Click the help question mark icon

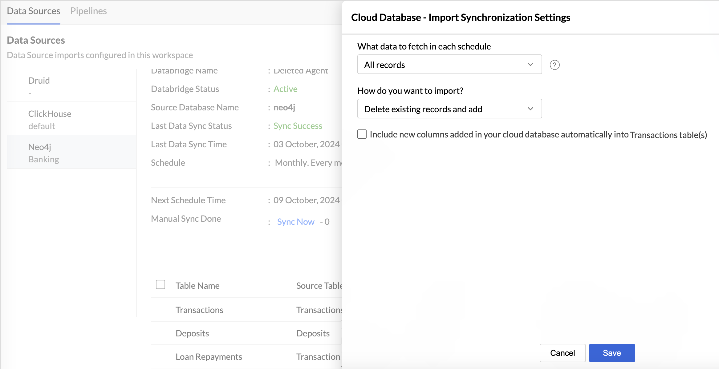click(554, 65)
